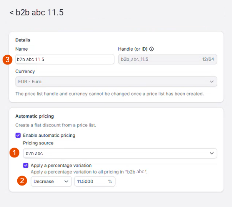Click the 'Details' section heading
Screen dimensions: 232x207
pos(23,40)
